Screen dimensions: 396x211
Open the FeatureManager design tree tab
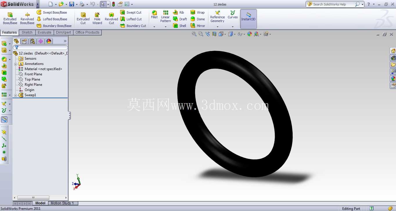(16, 41)
